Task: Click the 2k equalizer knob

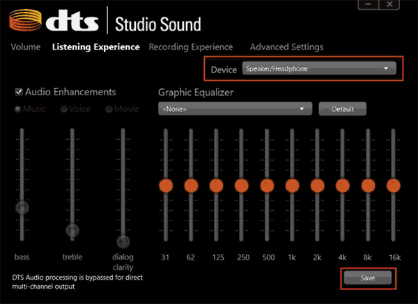Action: coord(317,186)
